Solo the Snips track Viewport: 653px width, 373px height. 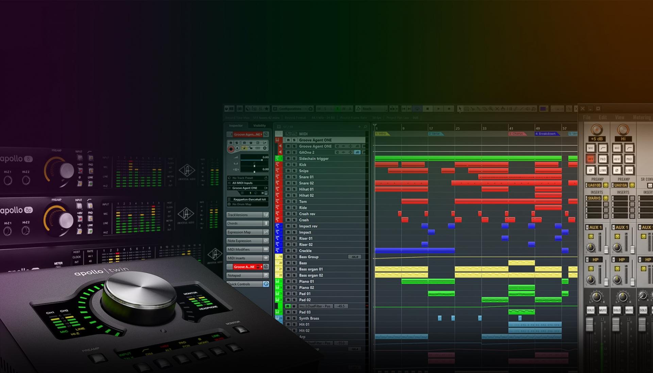pyautogui.click(x=294, y=171)
